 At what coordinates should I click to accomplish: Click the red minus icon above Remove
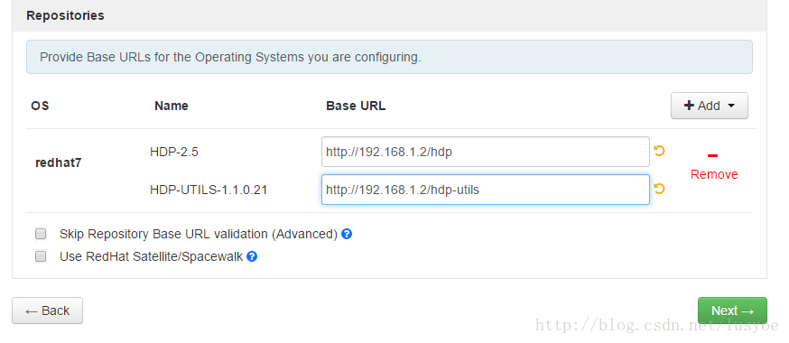coord(712,156)
